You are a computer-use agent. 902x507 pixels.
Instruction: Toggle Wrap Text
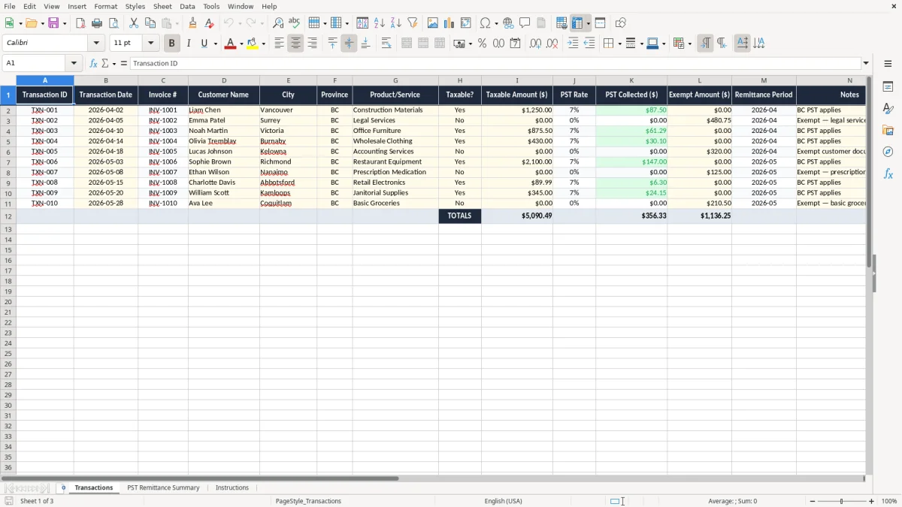386,44
